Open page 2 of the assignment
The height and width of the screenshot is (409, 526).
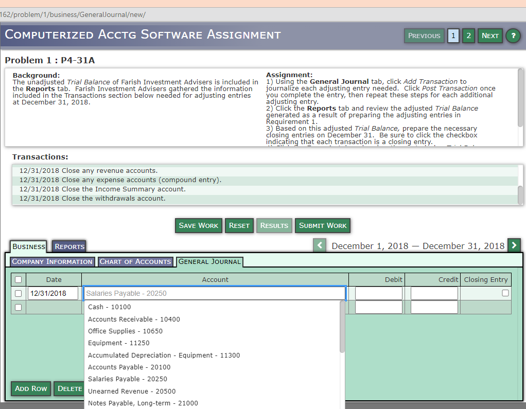[x=468, y=35]
